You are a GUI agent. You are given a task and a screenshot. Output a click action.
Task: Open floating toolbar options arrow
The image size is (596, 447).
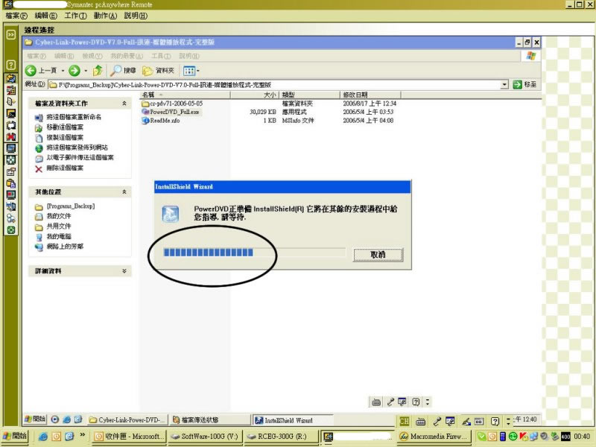point(428,402)
